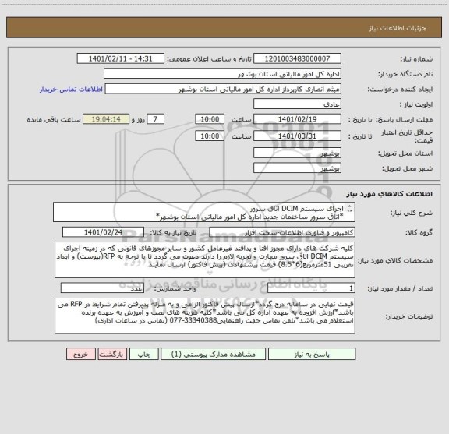Viewport: 449px width, 434px height.
Task: Click the quantity field showing 1
Action: (x=311, y=288)
